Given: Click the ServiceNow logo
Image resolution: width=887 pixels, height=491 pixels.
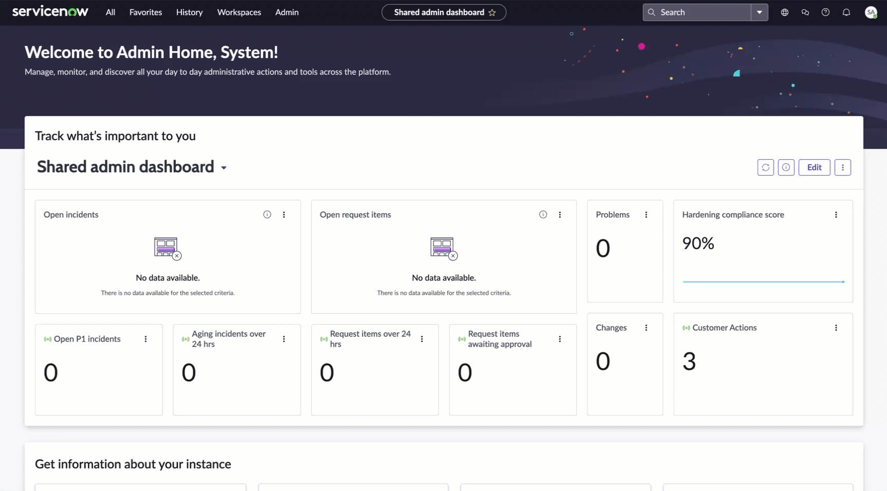Looking at the screenshot, I should pos(50,12).
